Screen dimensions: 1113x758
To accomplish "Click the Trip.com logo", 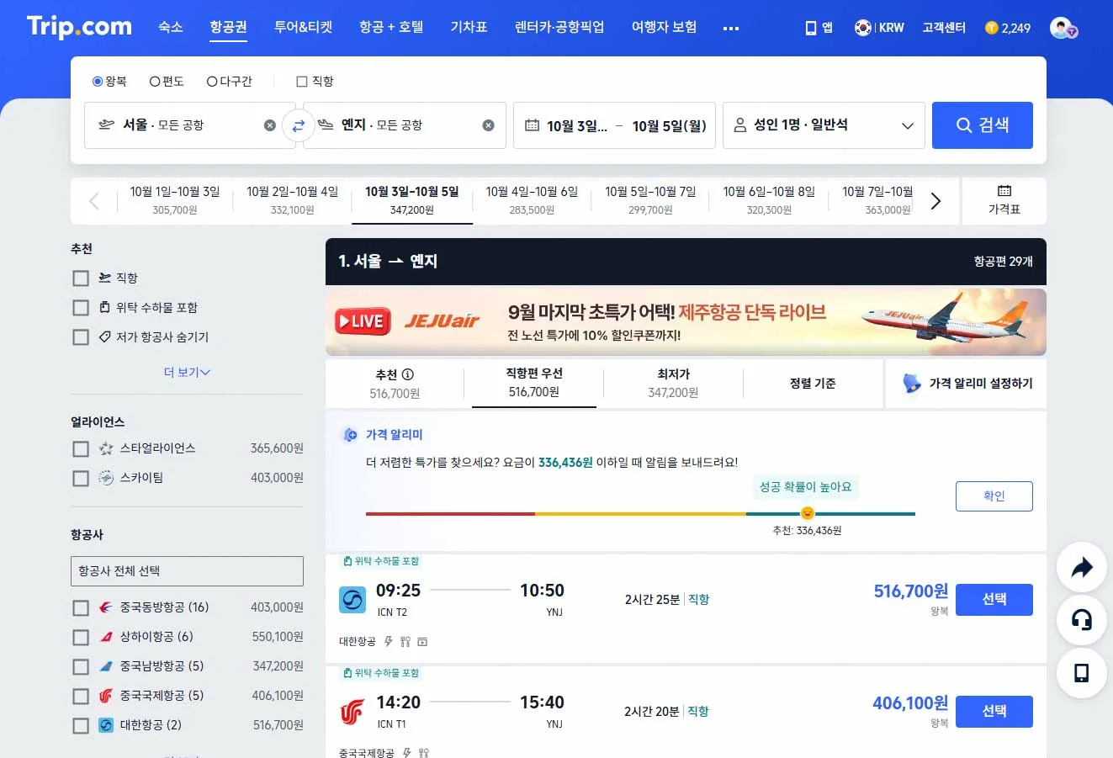I will [x=79, y=26].
